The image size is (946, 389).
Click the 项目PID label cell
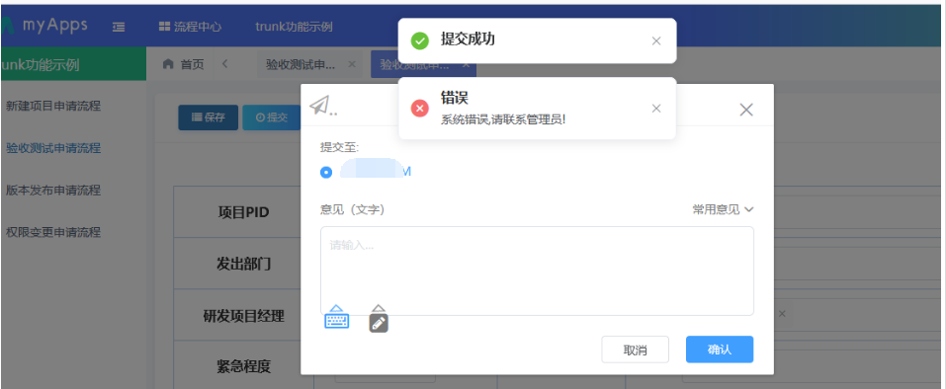tap(243, 212)
